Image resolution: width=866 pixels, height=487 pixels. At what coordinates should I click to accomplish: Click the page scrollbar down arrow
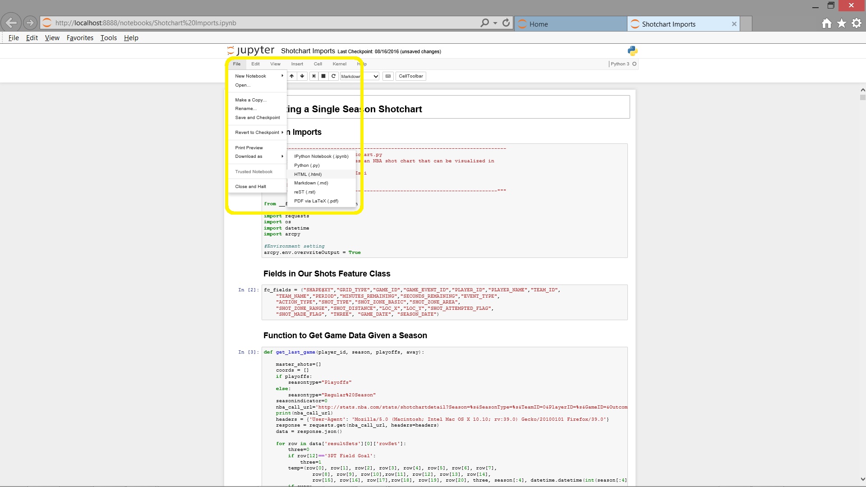click(x=862, y=479)
